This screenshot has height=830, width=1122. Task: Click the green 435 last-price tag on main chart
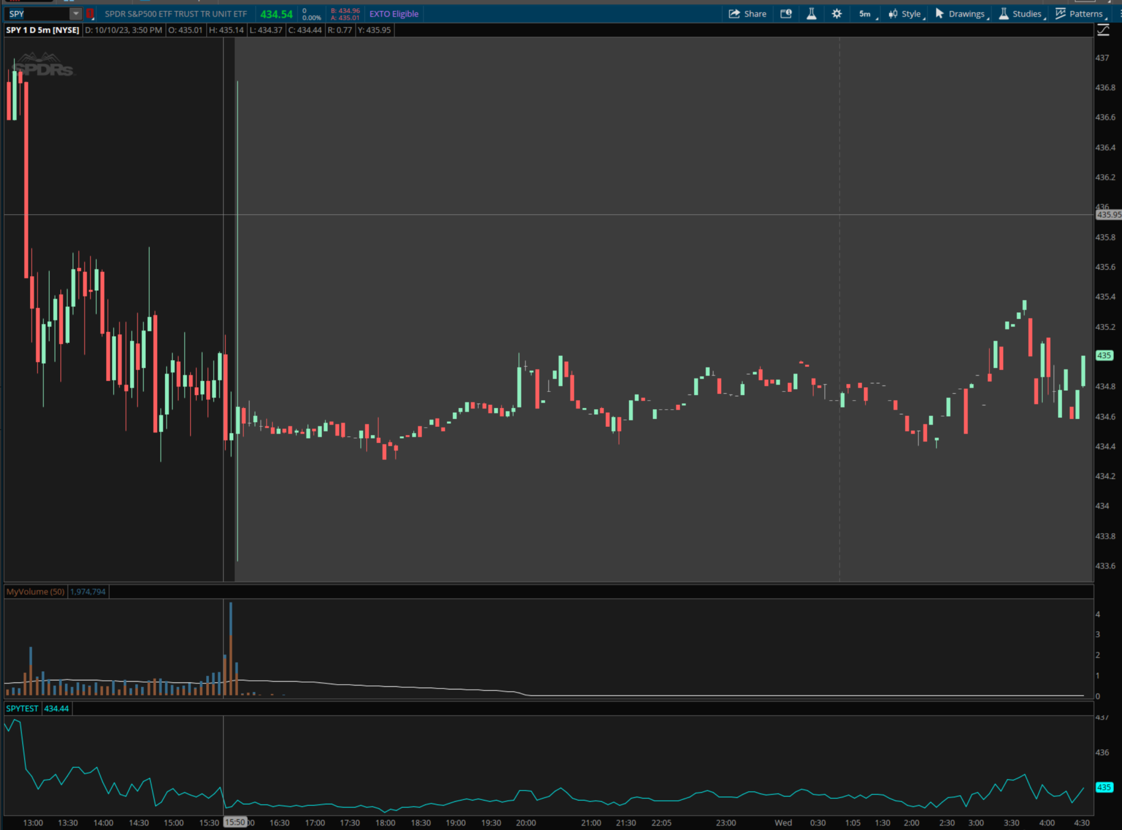click(1104, 355)
